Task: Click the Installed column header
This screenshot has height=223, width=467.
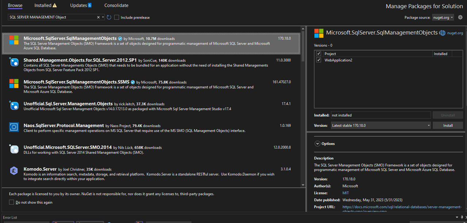Action: [440, 54]
